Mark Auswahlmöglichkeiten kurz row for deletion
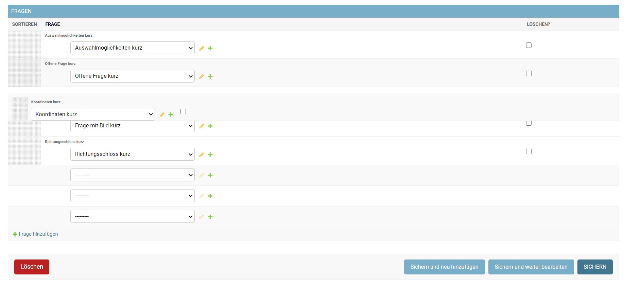This screenshot has height=287, width=625. point(528,45)
